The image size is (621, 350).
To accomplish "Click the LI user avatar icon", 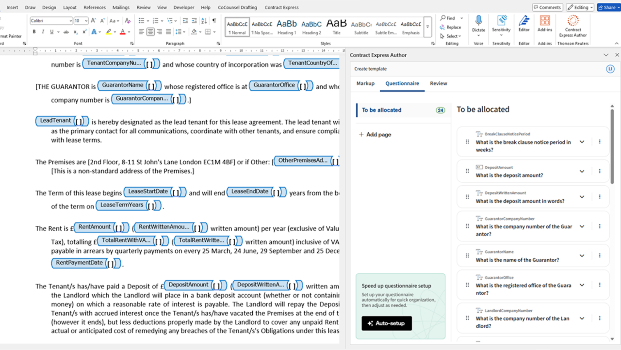I will tap(610, 69).
